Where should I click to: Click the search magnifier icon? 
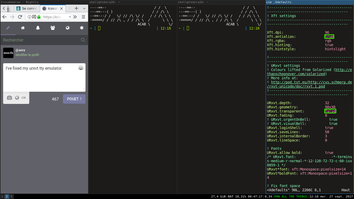[x=83, y=40]
